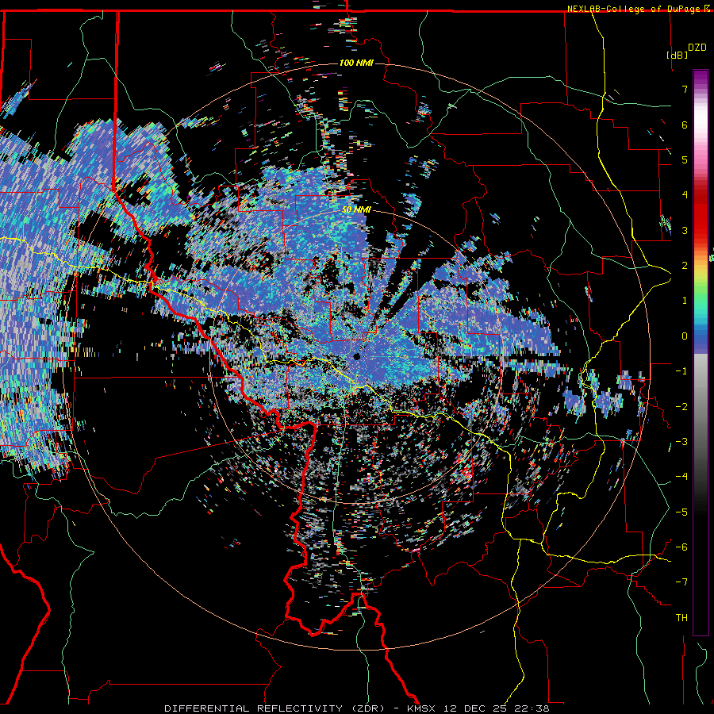Click the -5 tick label on the color scale

(681, 512)
